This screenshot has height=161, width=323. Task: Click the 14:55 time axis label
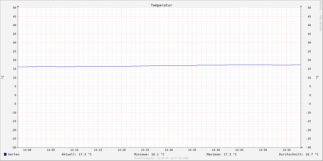pyautogui.click(x=287, y=150)
